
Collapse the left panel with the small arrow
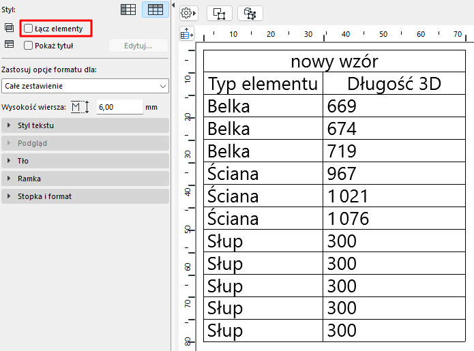[x=173, y=5]
